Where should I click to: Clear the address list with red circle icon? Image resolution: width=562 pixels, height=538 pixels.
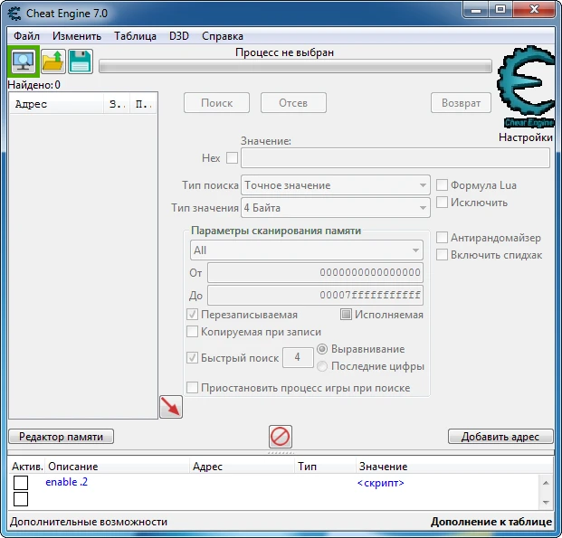pyautogui.click(x=281, y=437)
